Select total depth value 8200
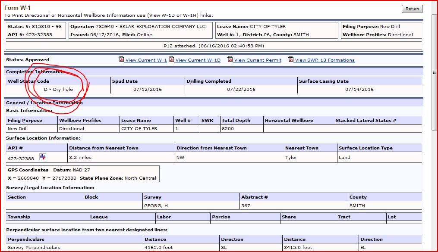This screenshot has height=252, width=438. [x=228, y=128]
